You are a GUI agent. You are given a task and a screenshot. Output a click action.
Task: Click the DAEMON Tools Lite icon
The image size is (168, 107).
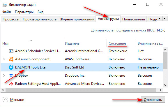point(11,67)
